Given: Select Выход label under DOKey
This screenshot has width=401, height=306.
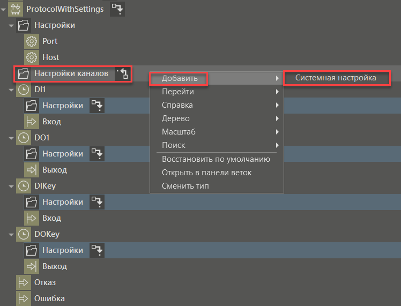Looking at the screenshot, I should (55, 267).
